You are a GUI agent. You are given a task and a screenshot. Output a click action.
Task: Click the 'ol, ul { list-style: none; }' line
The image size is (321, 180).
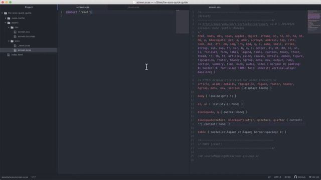point(220,104)
